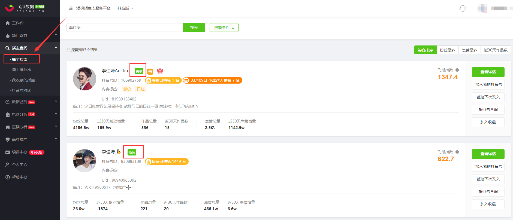Viewport: 513px width, 220px height.
Task: Click the 美妆 category tag
Action: pos(139,71)
